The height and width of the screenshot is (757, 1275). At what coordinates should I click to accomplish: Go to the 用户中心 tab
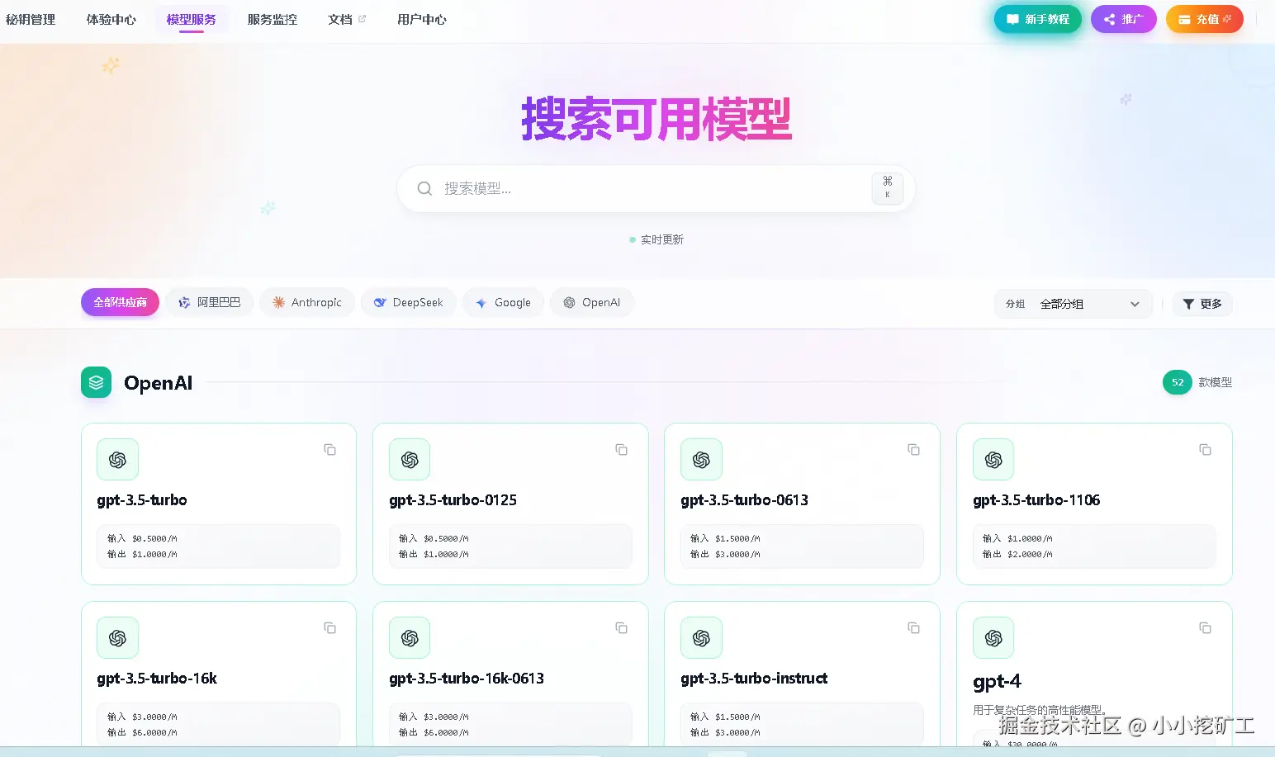(422, 19)
